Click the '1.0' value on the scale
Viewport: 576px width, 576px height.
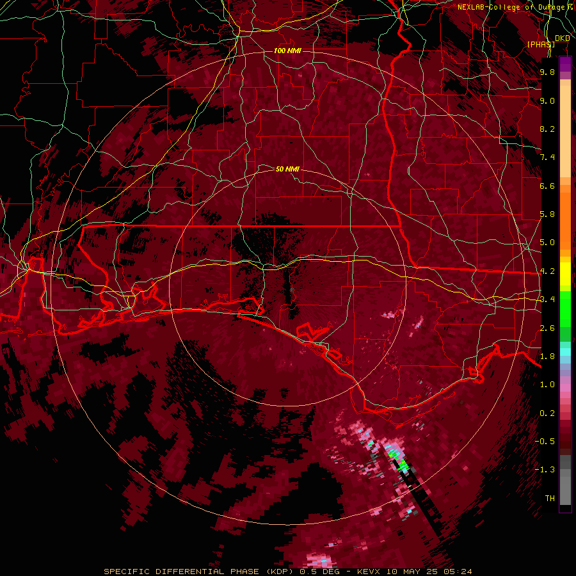[547, 385]
